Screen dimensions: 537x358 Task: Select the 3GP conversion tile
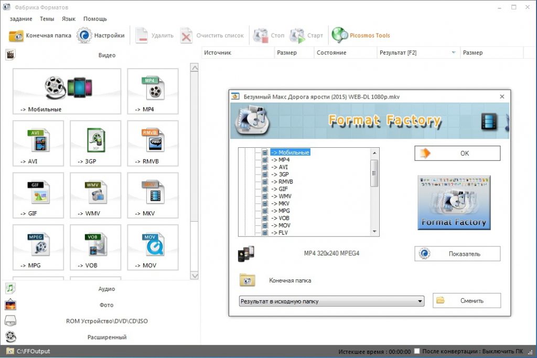pyautogui.click(x=95, y=143)
